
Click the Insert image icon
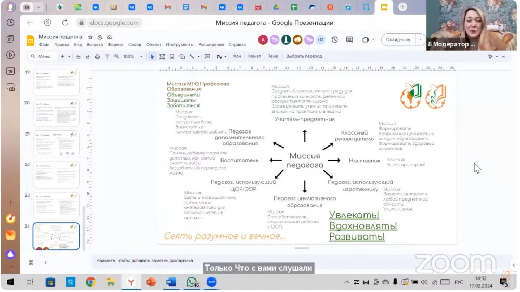click(x=172, y=56)
